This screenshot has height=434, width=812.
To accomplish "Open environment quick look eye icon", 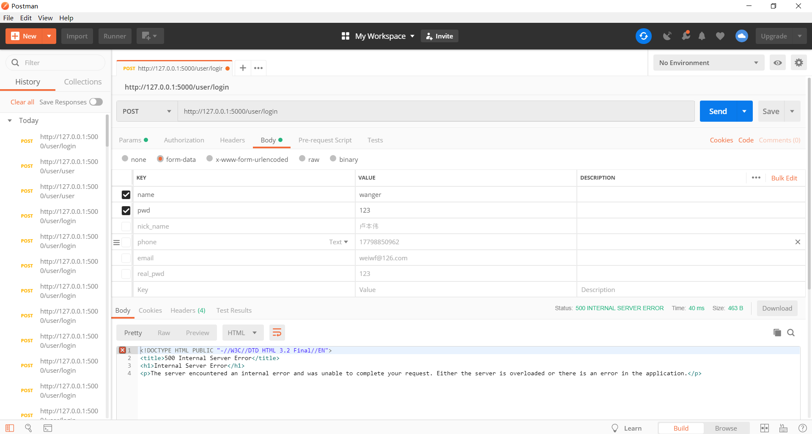I will click(x=777, y=63).
